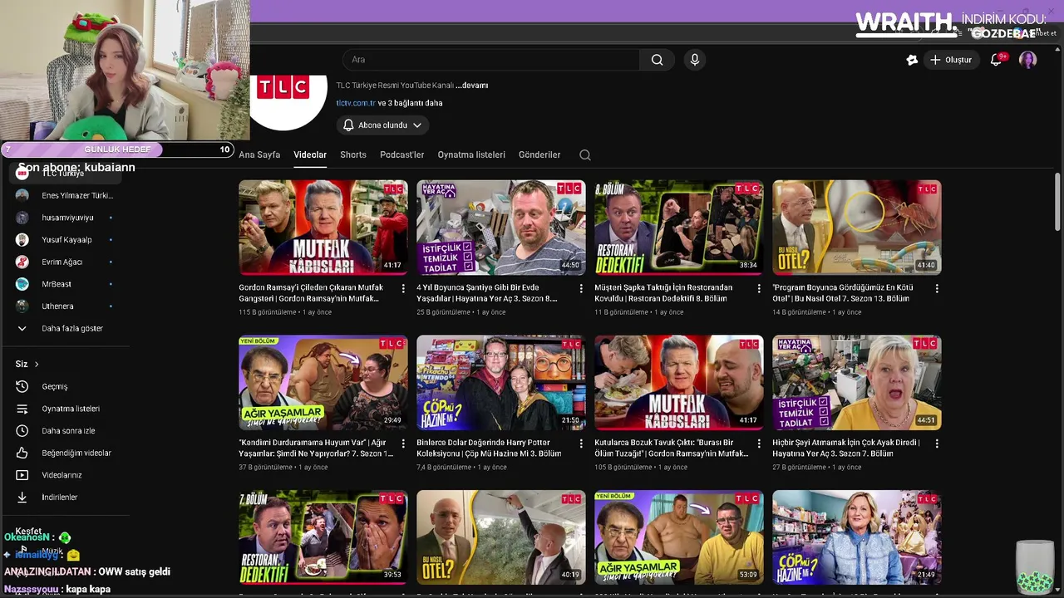
Task: Switch to Ana Sayfa tab
Action: point(259,154)
